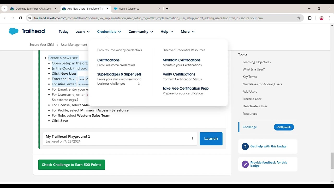Click the page vertical scrollbar thumb
The image size is (334, 188).
[x=332, y=161]
